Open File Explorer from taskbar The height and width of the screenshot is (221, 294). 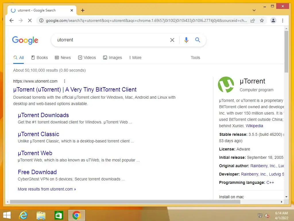pos(41,215)
